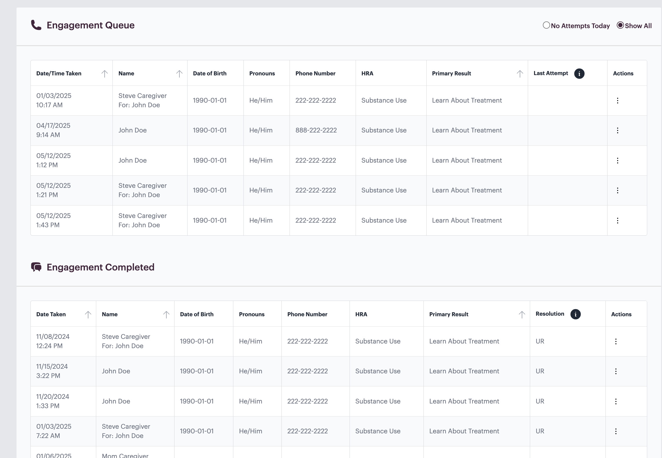This screenshot has width=662, height=458.
Task: Open actions menu for 01/03/2025 7:22 AM row
Action: (616, 431)
